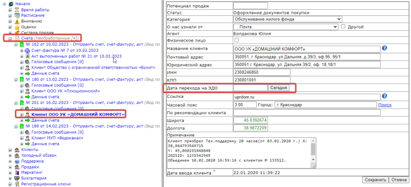Screen dimensions: 411x187
Task: Expand the Клиенты tree node
Action: point(10,150)
